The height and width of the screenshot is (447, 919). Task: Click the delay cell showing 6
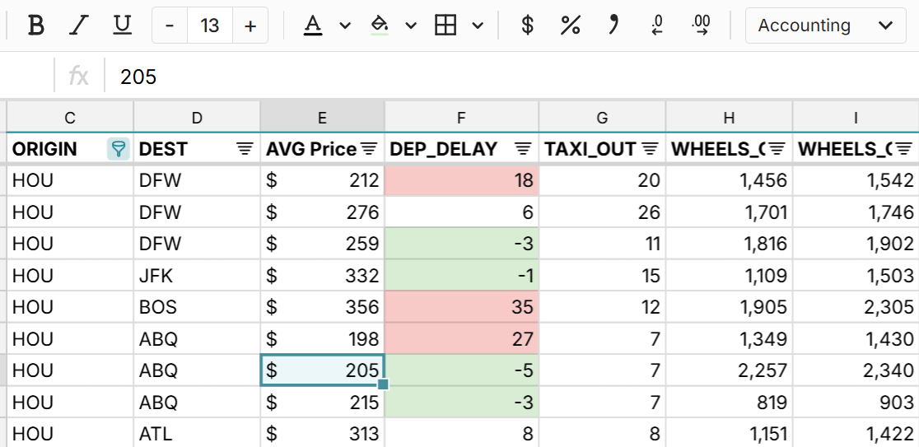461,212
